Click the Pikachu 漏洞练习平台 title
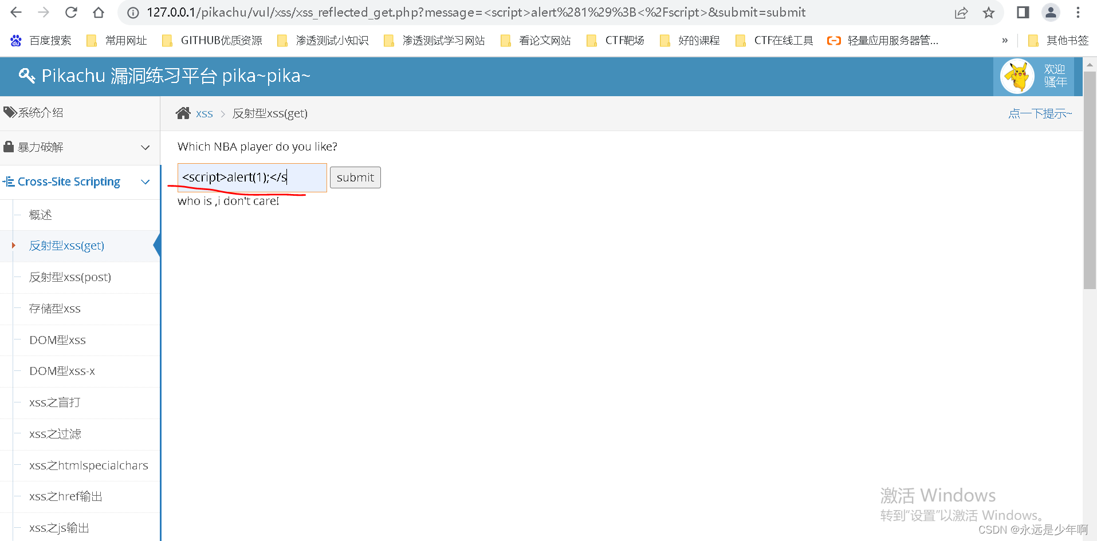Screen dimensions: 1097x541 pyautogui.click(x=176, y=76)
